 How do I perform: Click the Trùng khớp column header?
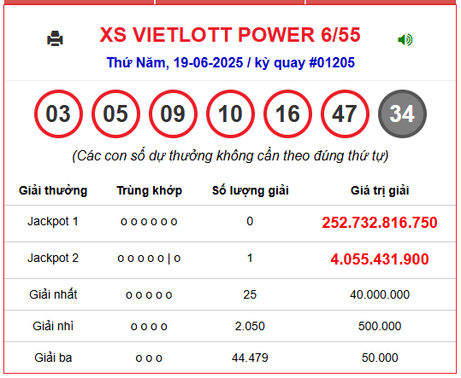150,190
